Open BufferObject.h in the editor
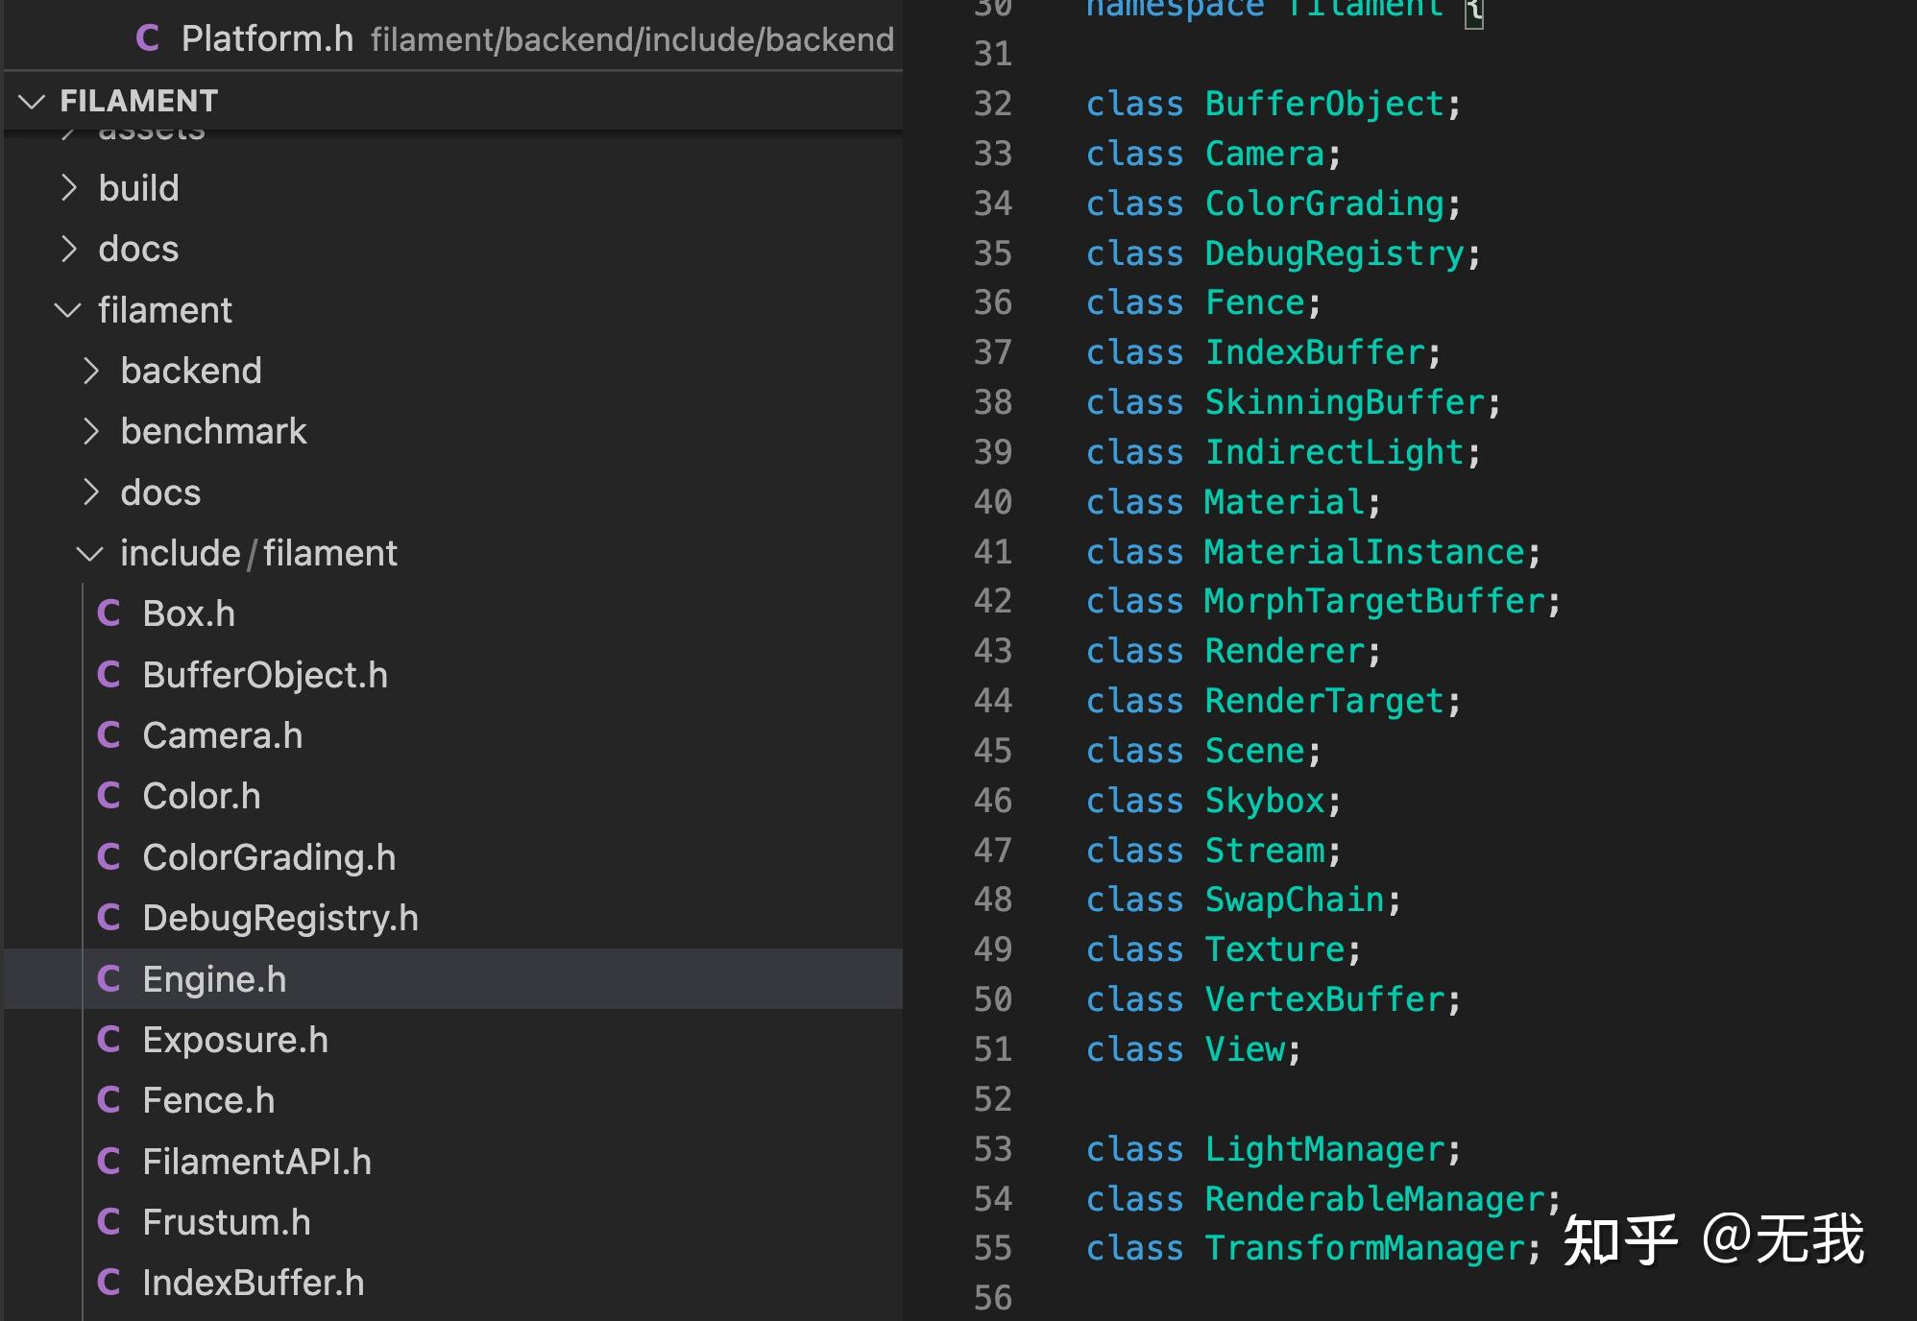This screenshot has height=1321, width=1917. click(265, 675)
